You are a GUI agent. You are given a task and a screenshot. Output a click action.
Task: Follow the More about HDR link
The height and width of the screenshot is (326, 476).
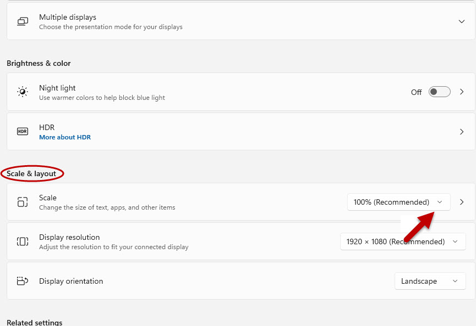65,137
